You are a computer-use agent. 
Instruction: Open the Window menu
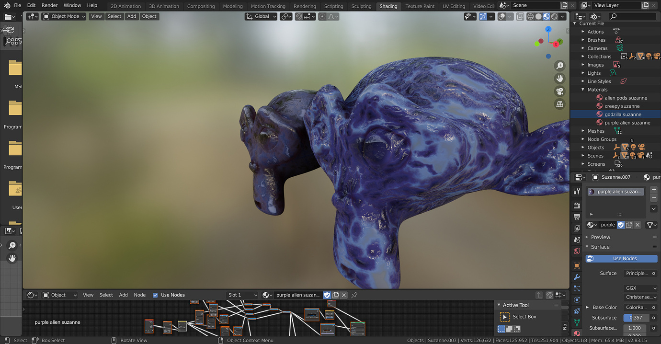pyautogui.click(x=72, y=5)
